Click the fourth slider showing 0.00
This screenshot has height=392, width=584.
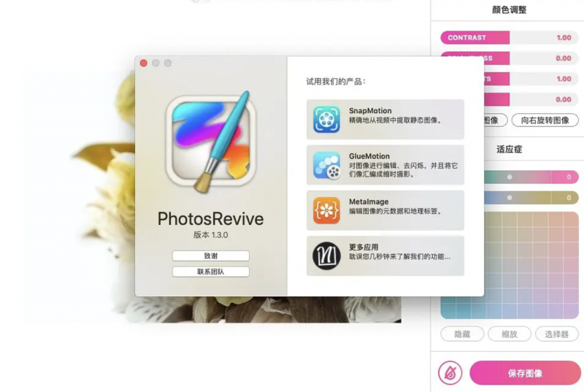531,99
